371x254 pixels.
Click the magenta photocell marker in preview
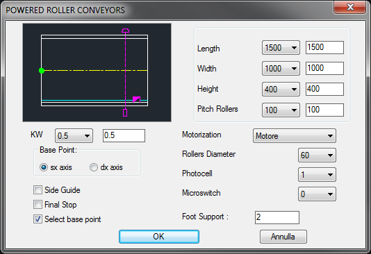[137, 99]
